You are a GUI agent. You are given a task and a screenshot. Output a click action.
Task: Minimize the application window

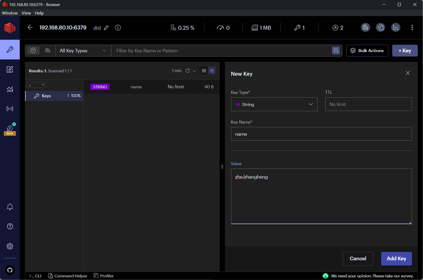384,4
